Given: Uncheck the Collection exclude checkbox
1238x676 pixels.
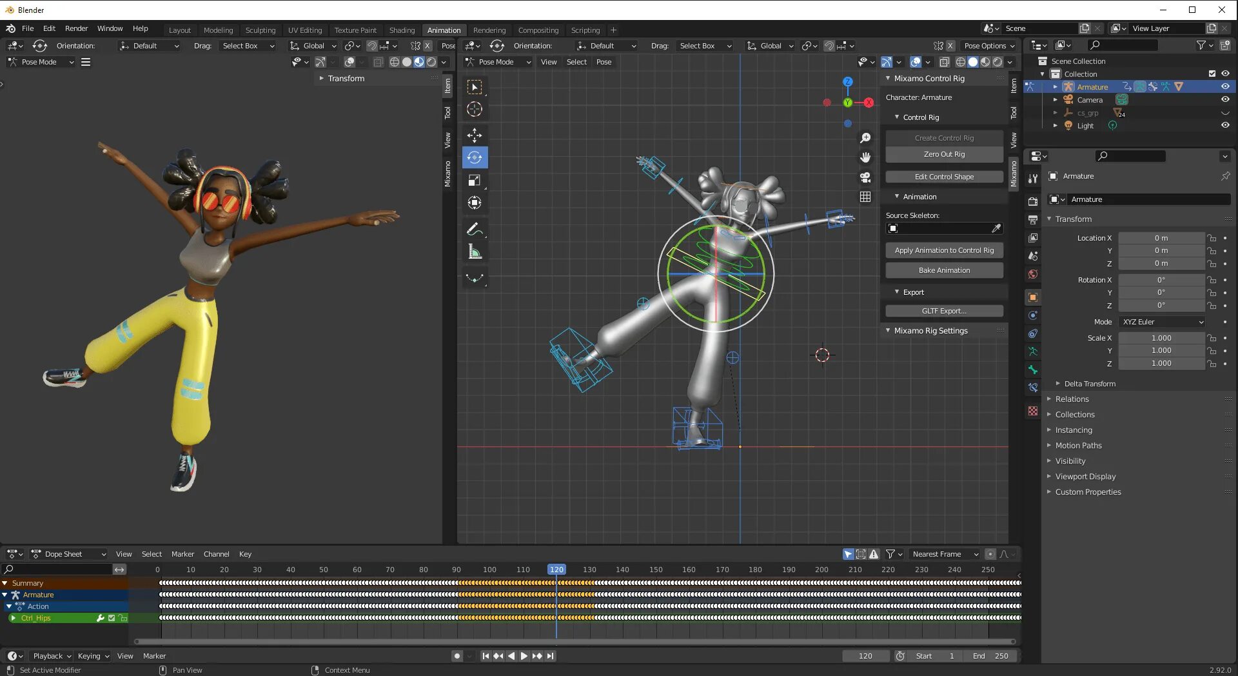Looking at the screenshot, I should (x=1212, y=74).
